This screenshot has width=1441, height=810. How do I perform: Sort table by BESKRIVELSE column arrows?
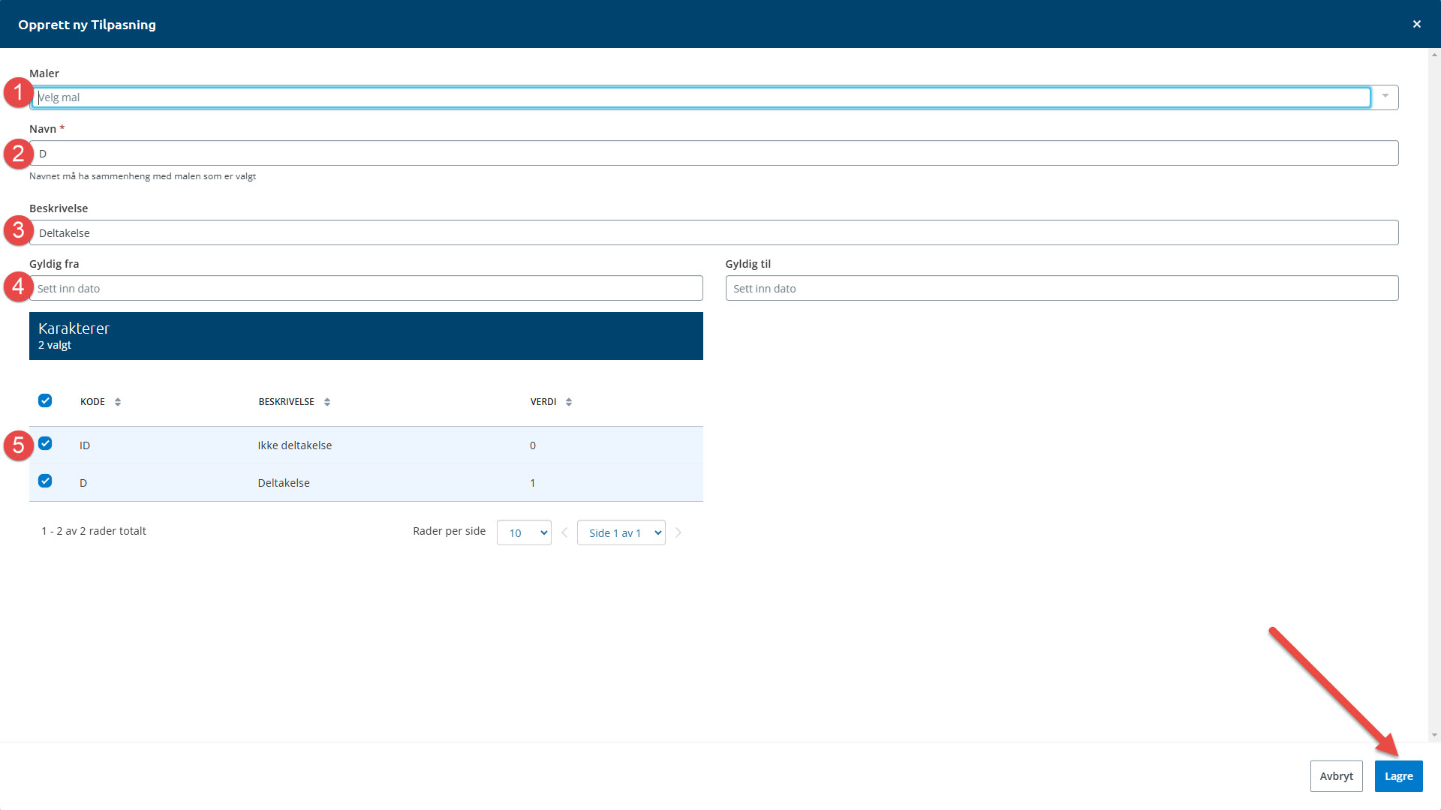coord(327,402)
